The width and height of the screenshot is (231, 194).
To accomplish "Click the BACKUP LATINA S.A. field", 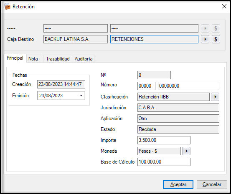I will pos(76,39).
